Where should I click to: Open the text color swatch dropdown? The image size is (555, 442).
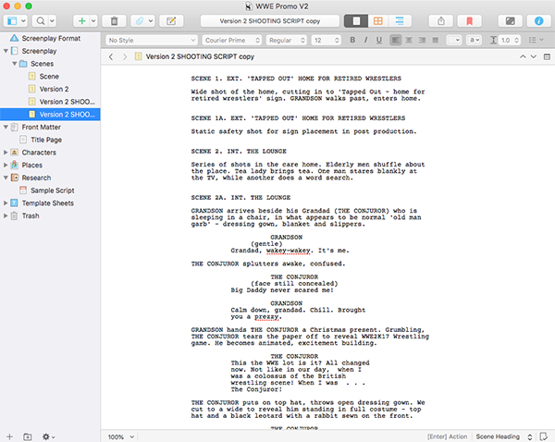coord(454,40)
